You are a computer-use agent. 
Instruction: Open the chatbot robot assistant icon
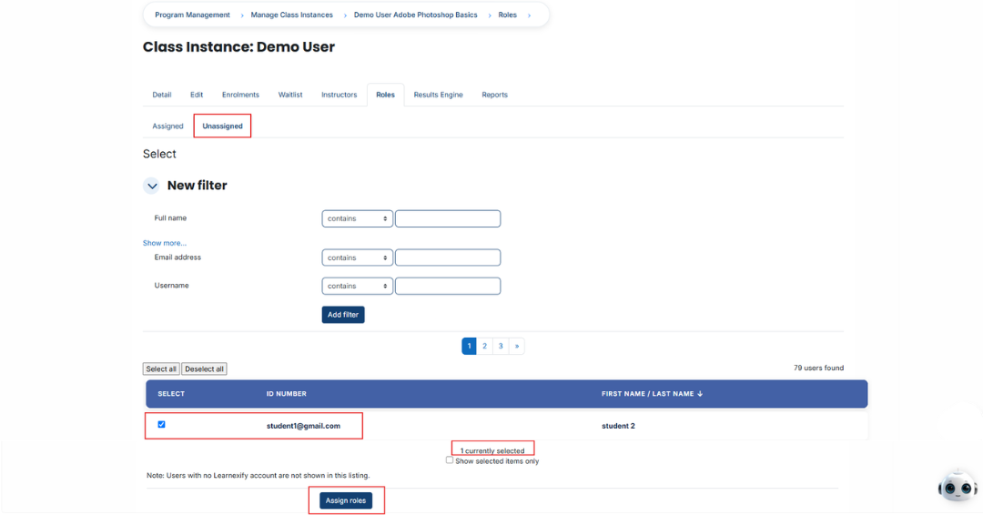coord(958,486)
